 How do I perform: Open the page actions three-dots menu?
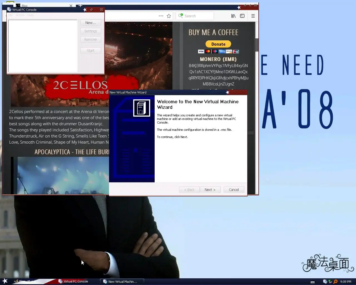click(161, 16)
